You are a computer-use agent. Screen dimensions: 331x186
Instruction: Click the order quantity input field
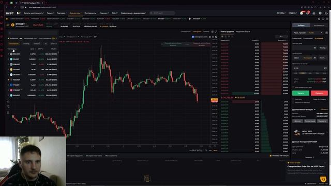coord(310,68)
